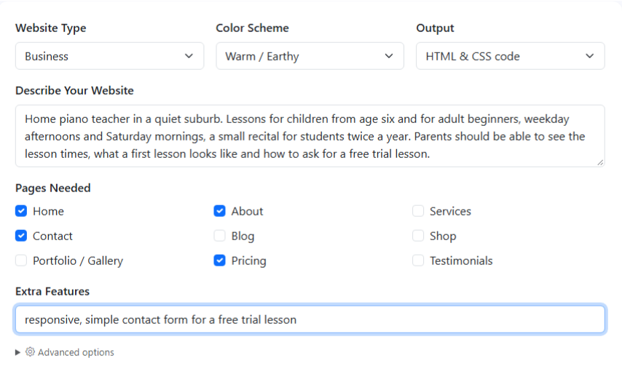Check the Portfolio / Gallery checkbox

coord(21,260)
